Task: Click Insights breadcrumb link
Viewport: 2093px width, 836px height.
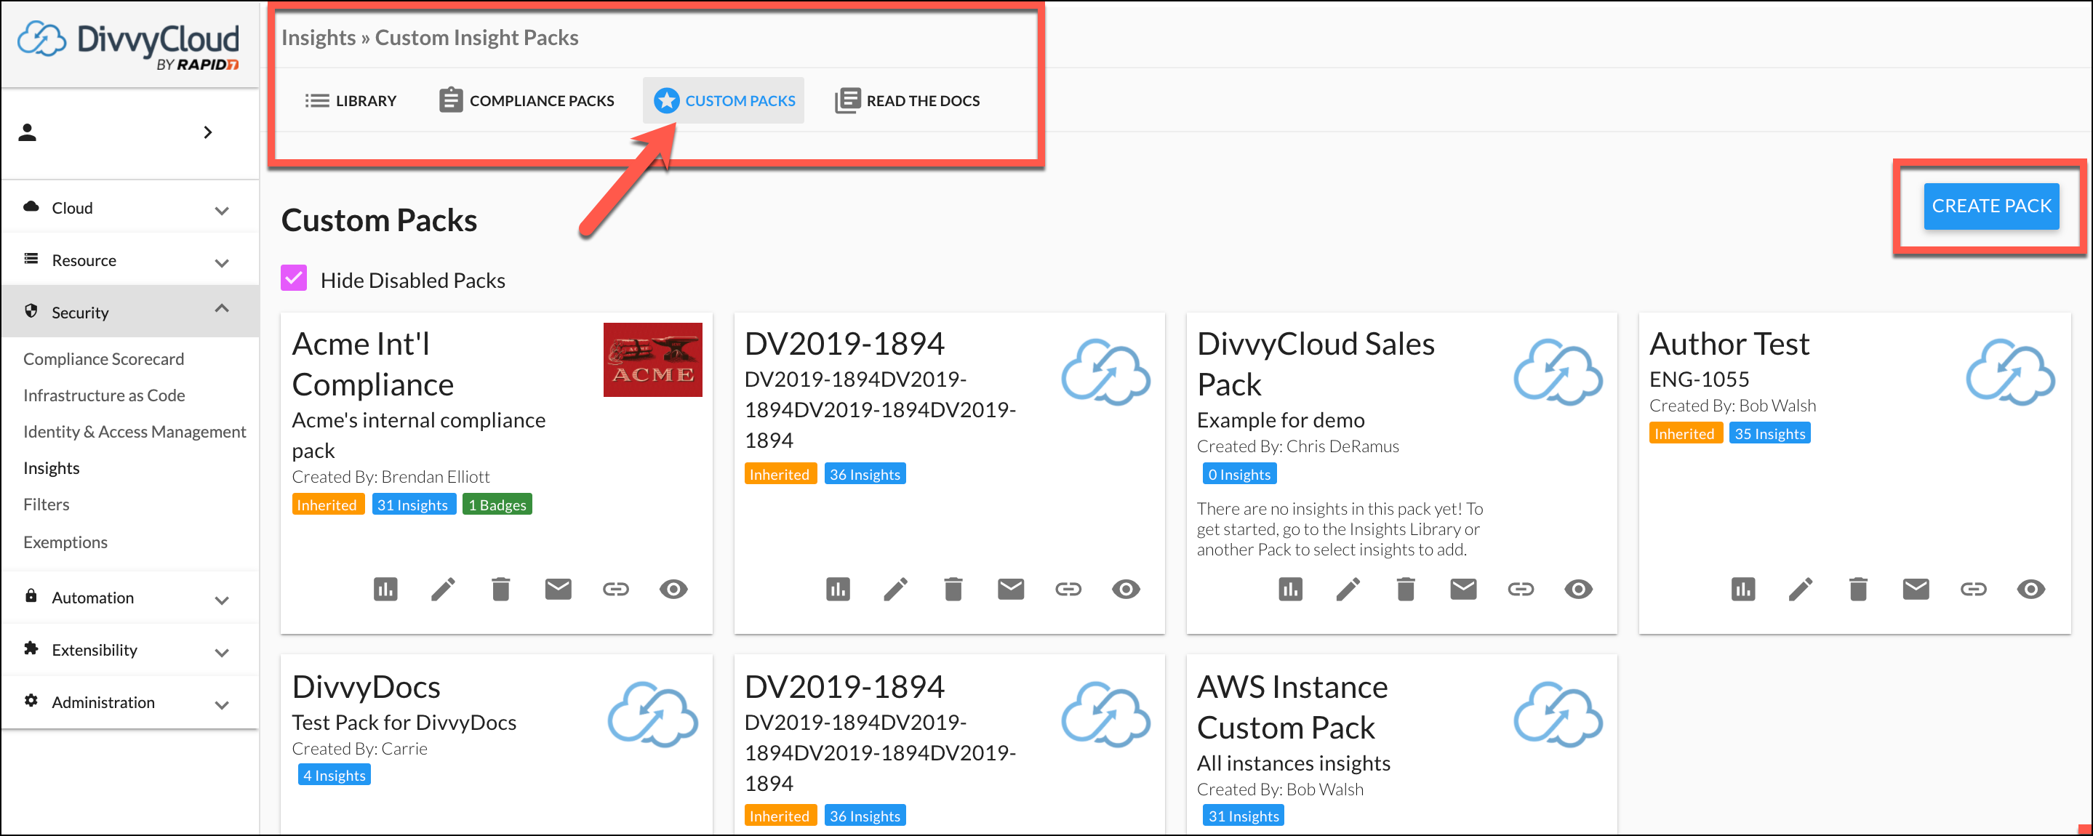Action: tap(319, 37)
